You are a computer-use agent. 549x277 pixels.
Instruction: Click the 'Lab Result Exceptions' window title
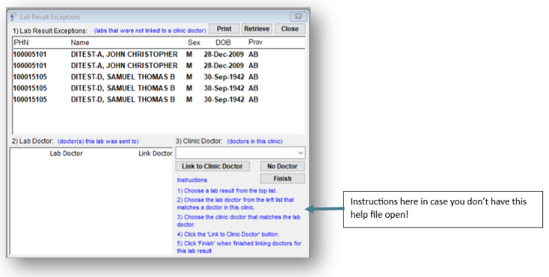(x=50, y=17)
